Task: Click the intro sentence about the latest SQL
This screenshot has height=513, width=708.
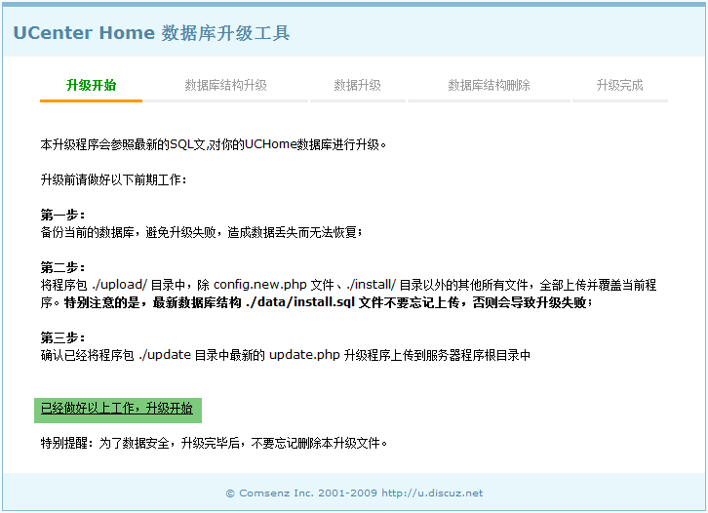Action: 214,144
